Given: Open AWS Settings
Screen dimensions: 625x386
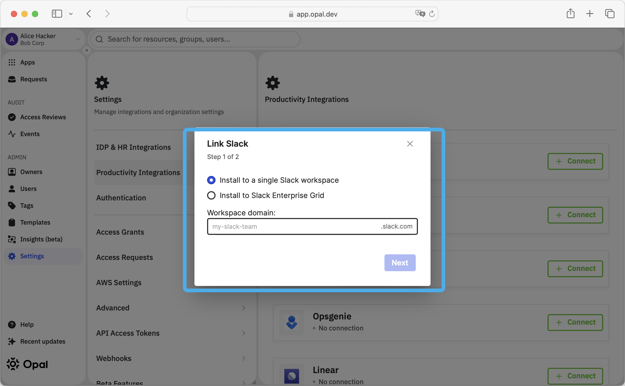Looking at the screenshot, I should 119,283.
